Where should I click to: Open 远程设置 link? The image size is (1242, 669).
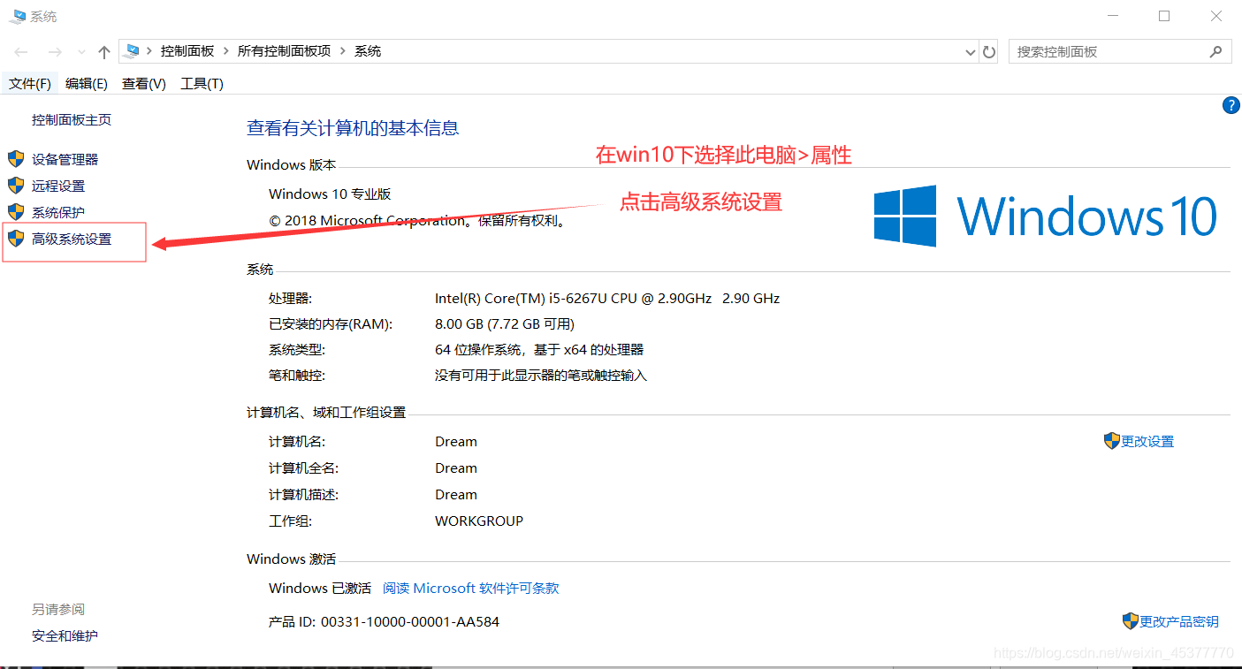tap(58, 186)
